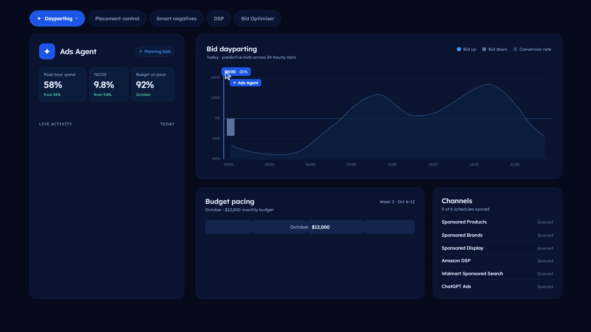Select the ChatGPT Ads channel row
Image resolution: width=591 pixels, height=332 pixels.
[497, 287]
